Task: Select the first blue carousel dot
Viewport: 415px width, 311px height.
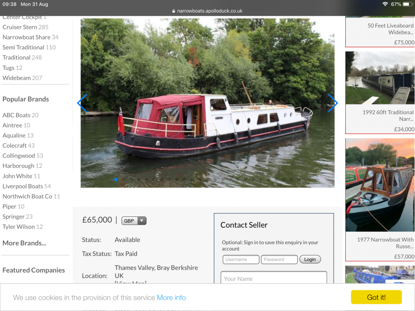Action: click(x=116, y=180)
